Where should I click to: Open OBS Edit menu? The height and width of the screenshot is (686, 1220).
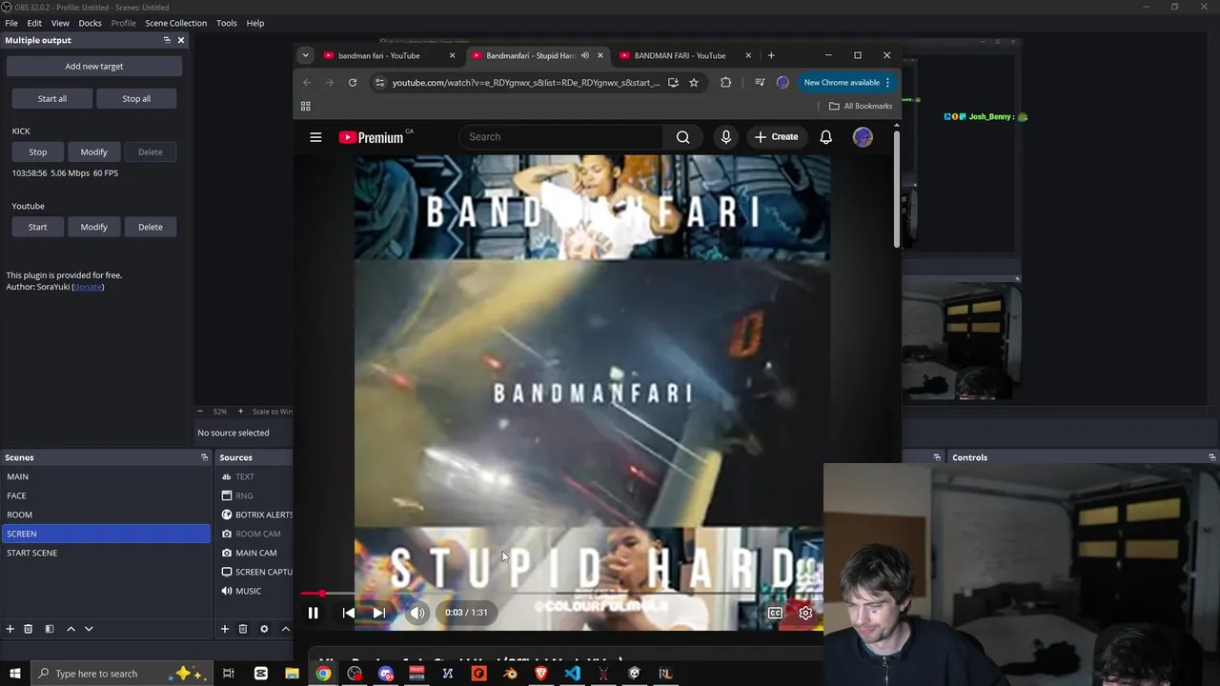[x=34, y=23]
